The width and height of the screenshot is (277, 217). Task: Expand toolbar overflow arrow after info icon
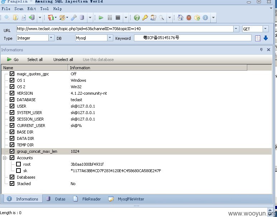click(214, 18)
